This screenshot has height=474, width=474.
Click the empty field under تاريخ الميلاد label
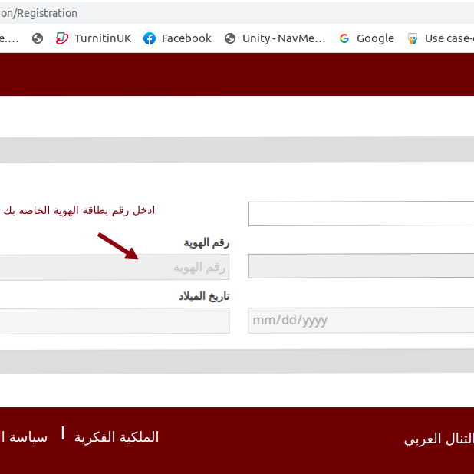click(114, 321)
